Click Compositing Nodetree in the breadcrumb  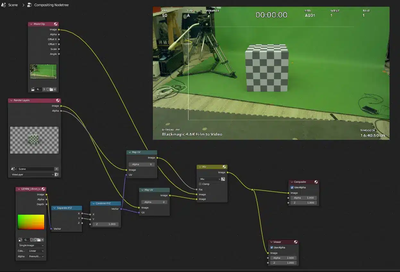[51, 5]
